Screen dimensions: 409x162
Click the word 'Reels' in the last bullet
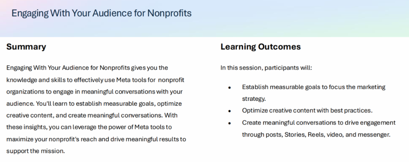coord(317,134)
